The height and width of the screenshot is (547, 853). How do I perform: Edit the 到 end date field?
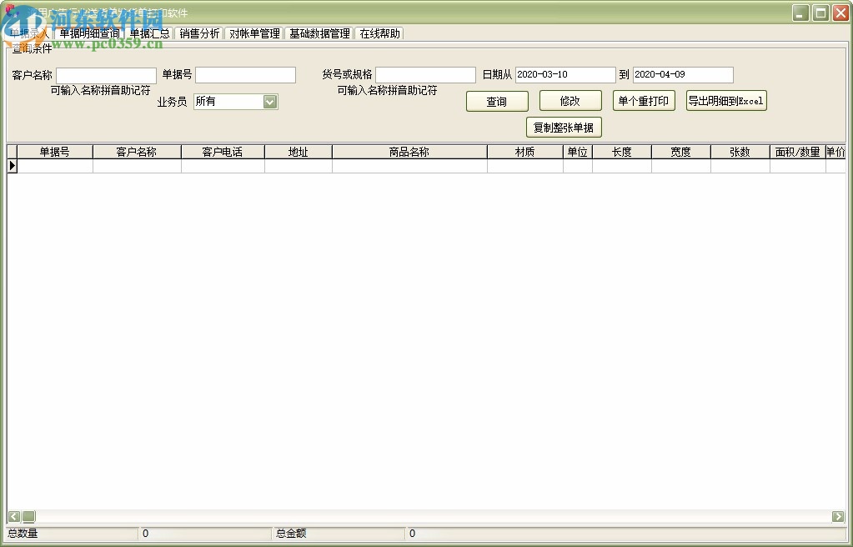click(683, 74)
